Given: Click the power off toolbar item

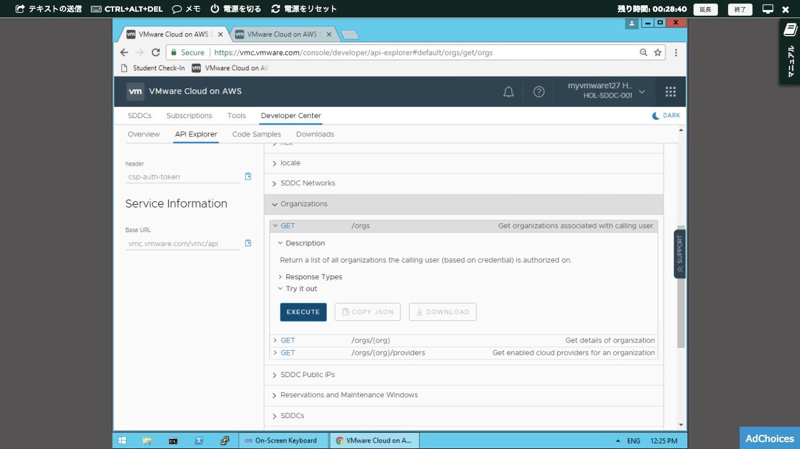Looking at the screenshot, I should click(235, 9).
